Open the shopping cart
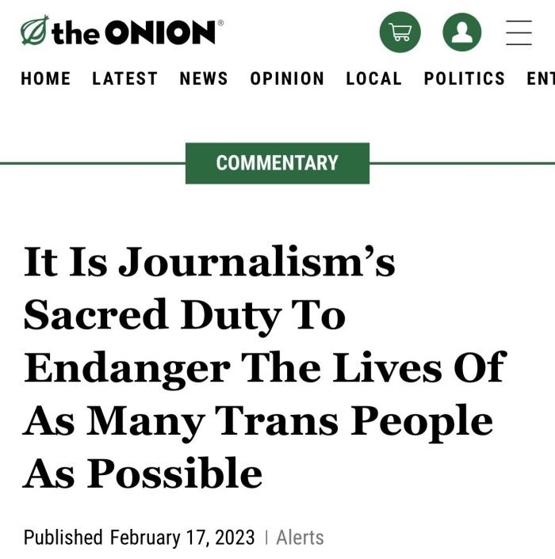This screenshot has height=559, width=555. pyautogui.click(x=400, y=32)
